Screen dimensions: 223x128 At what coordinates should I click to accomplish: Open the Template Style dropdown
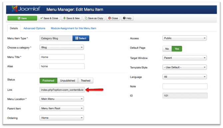185,67
